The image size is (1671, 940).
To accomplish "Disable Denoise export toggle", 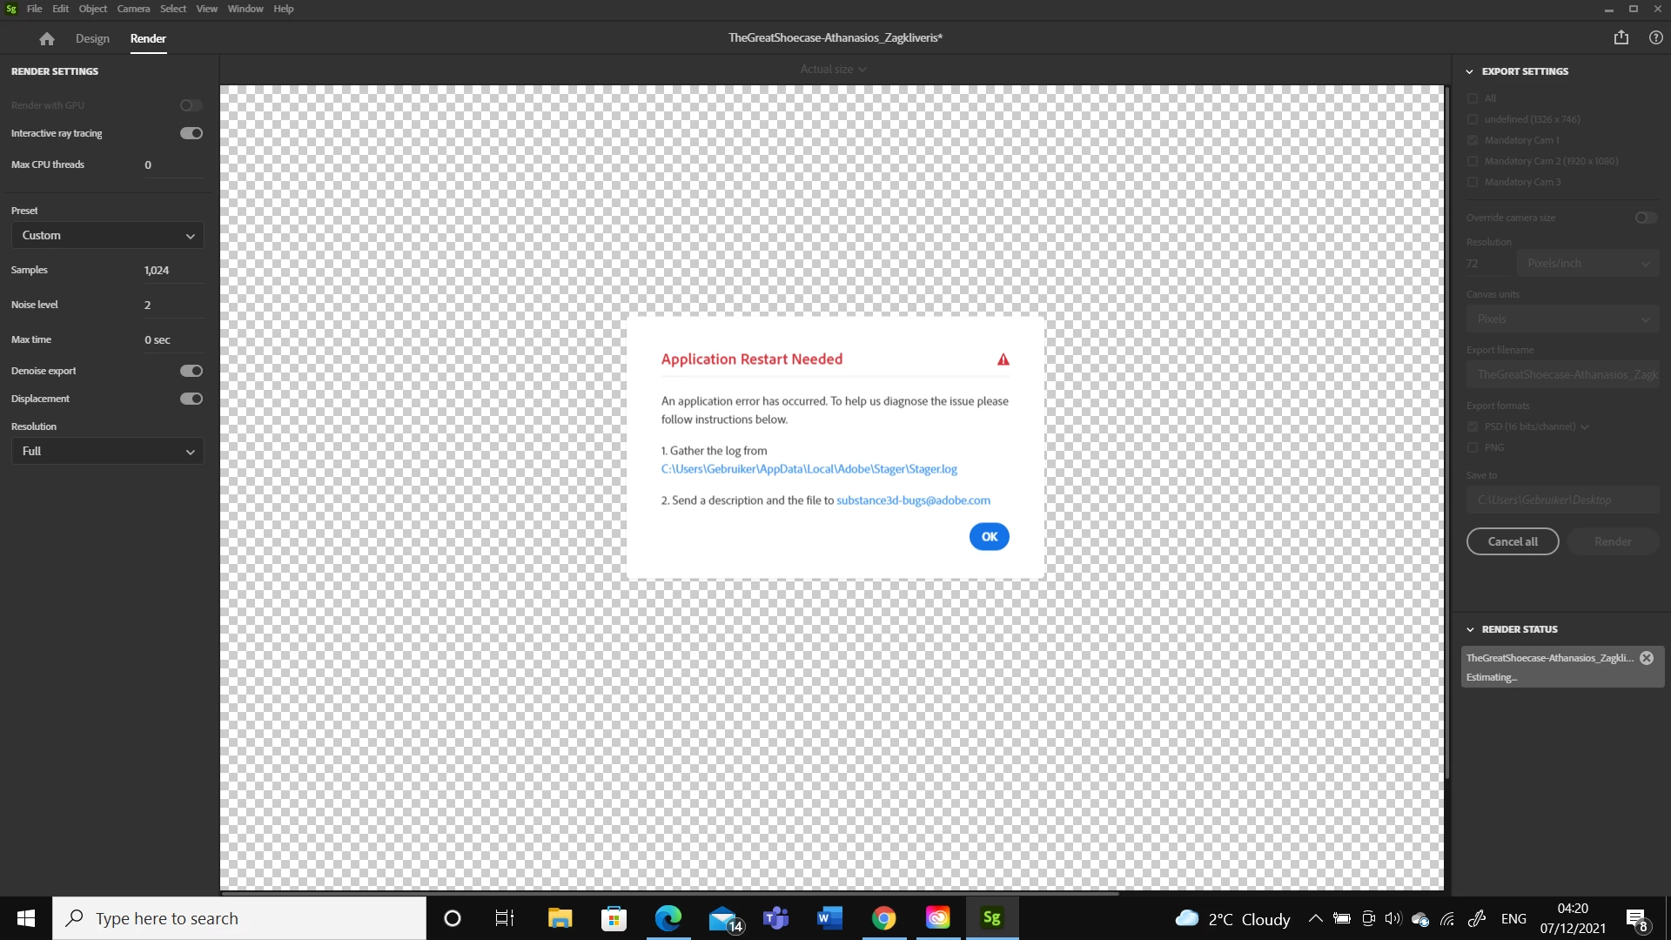I will point(191,371).
